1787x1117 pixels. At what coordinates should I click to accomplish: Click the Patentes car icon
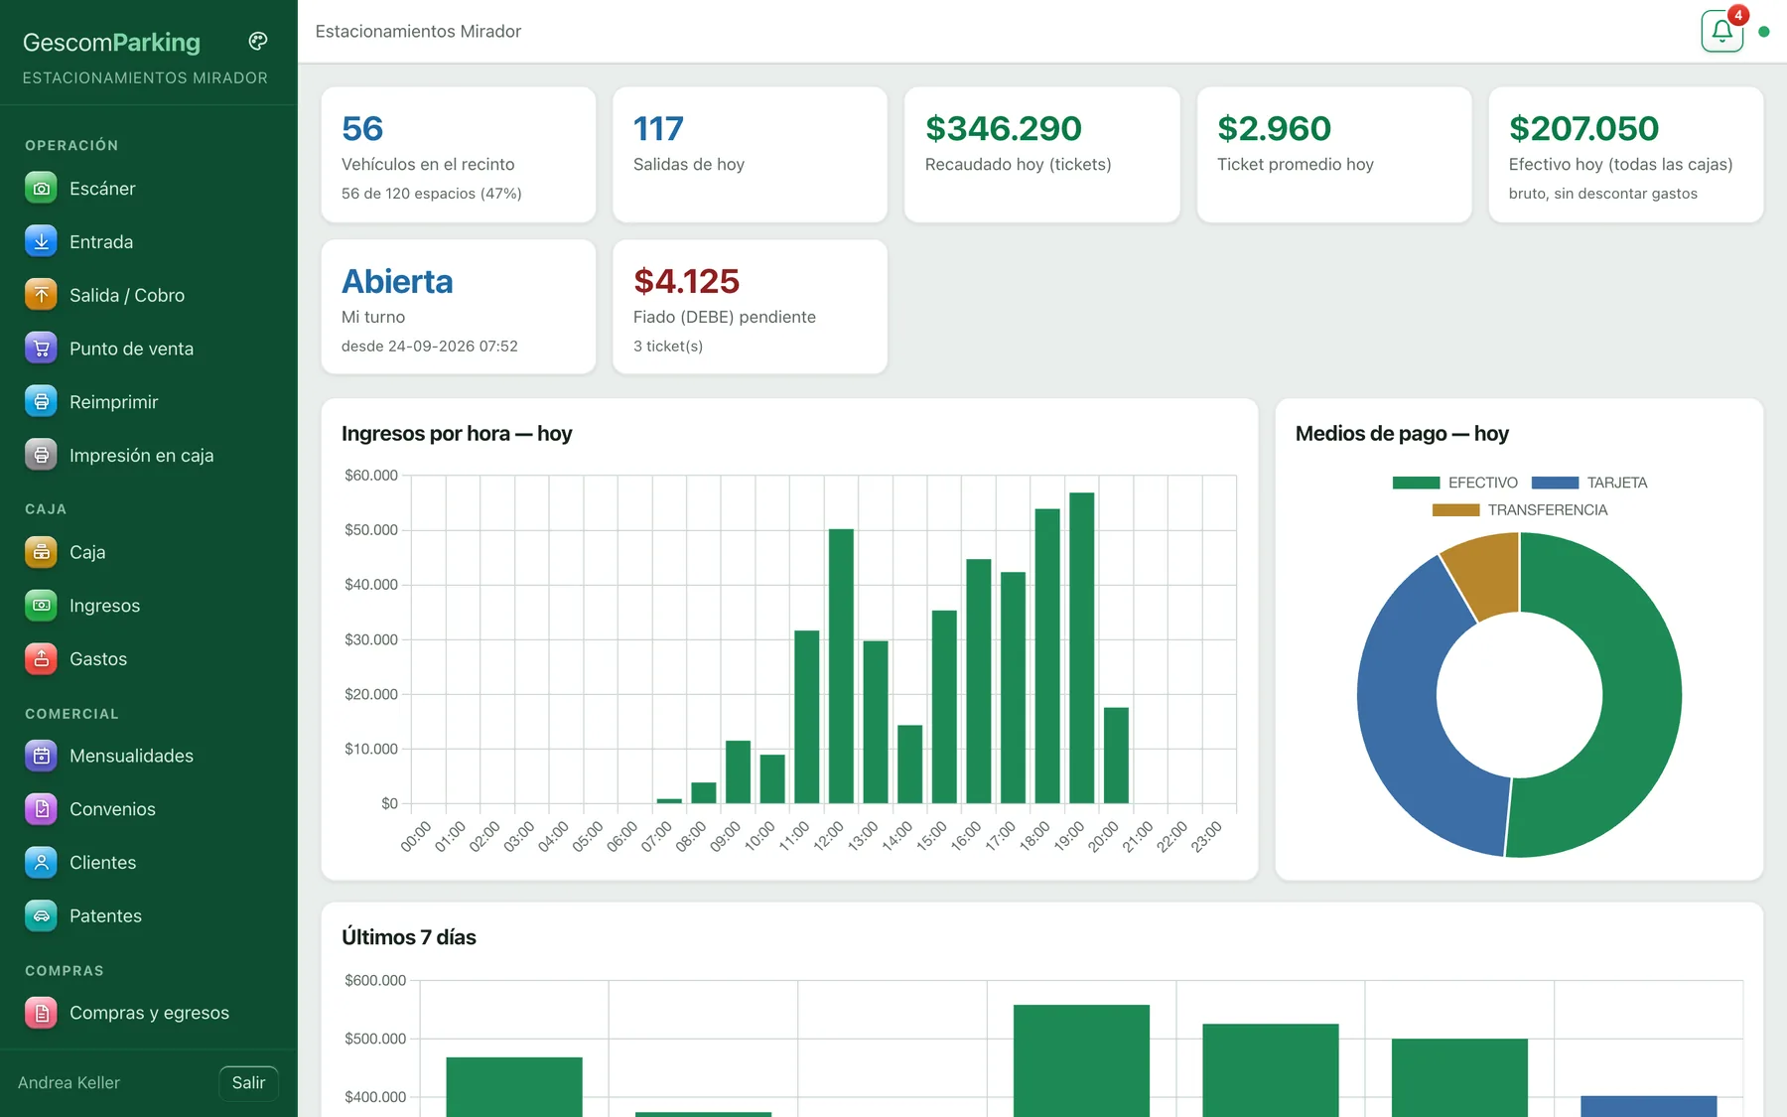point(41,915)
